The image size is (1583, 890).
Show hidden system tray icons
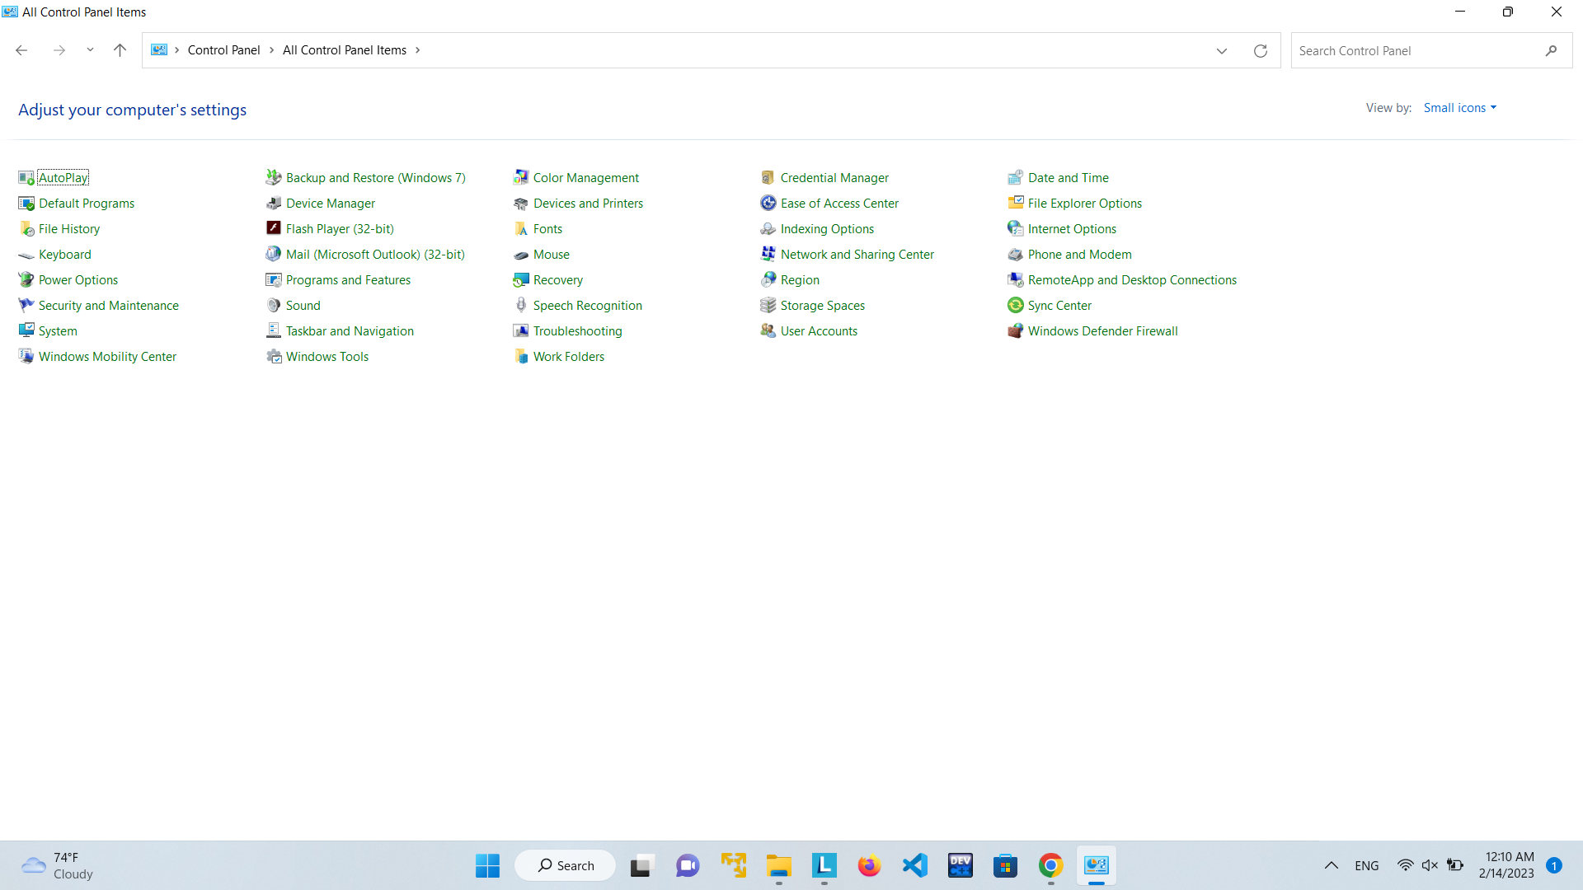tap(1331, 865)
